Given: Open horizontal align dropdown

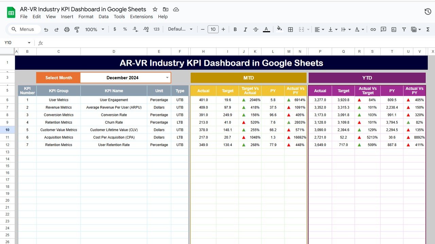Looking at the screenshot, I should pyautogui.click(x=319, y=29).
